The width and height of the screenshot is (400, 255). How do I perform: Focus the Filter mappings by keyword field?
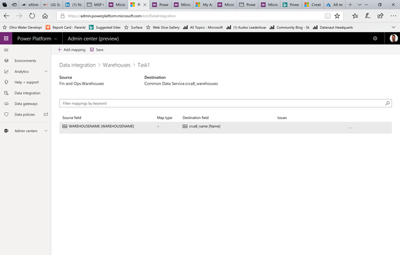(x=225, y=103)
